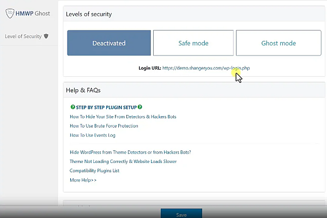Open the Compatibility Plugins List link
Image resolution: width=327 pixels, height=218 pixels.
pos(94,171)
